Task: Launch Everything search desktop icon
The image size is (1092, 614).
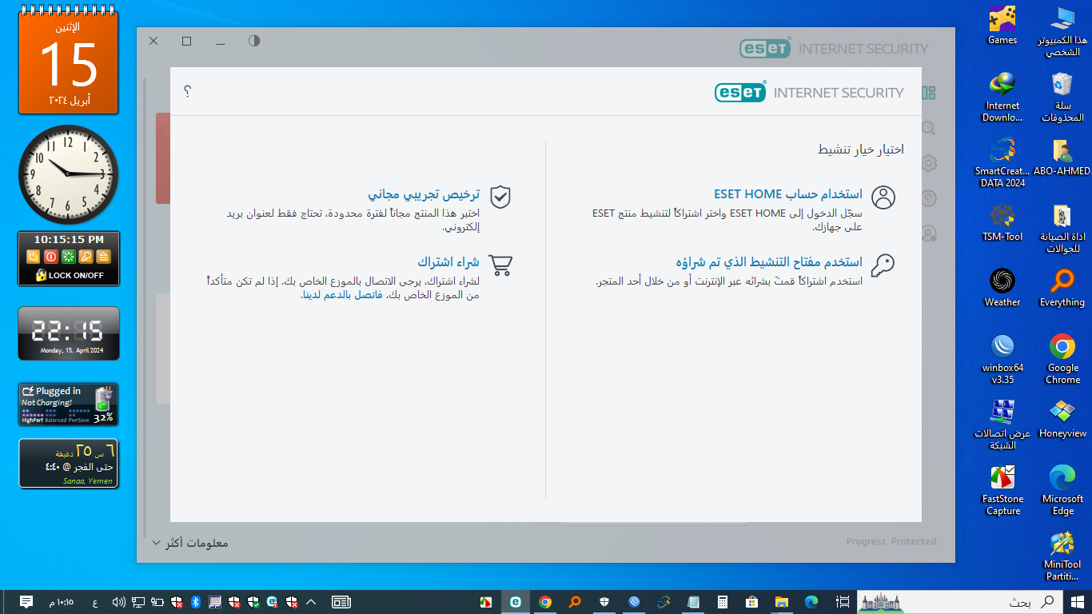Action: (x=1062, y=289)
